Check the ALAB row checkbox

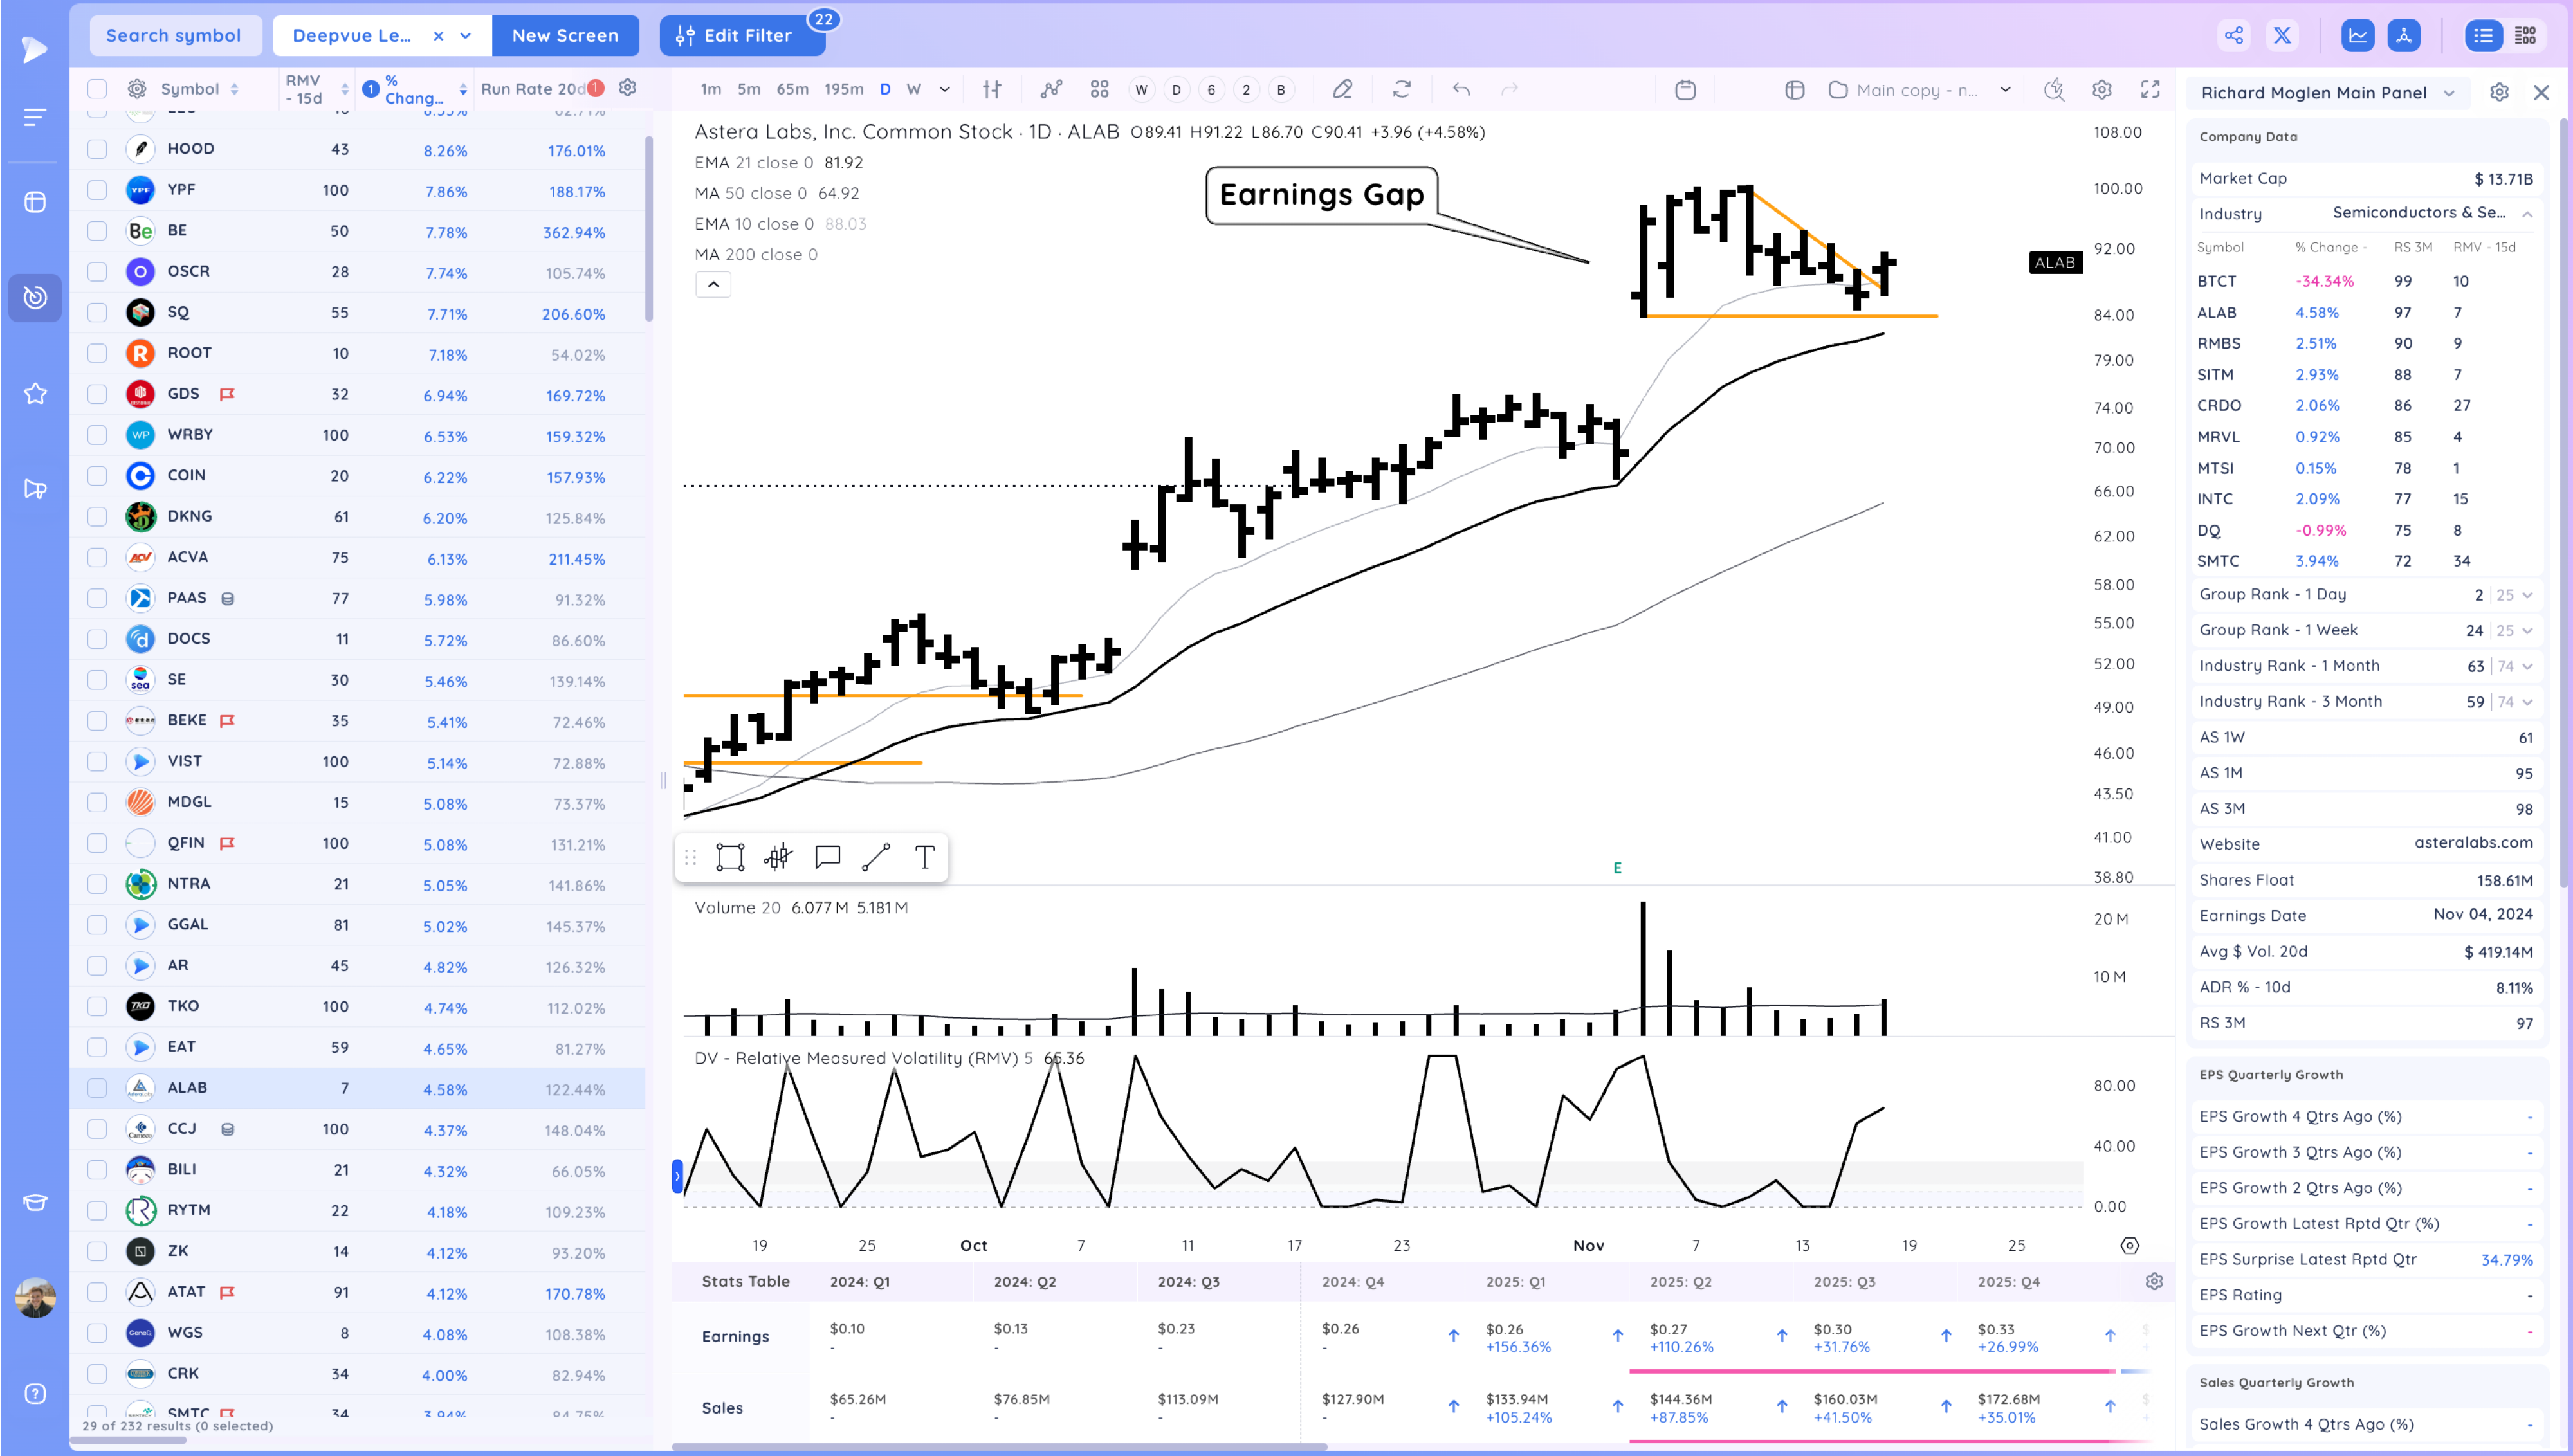click(97, 1088)
